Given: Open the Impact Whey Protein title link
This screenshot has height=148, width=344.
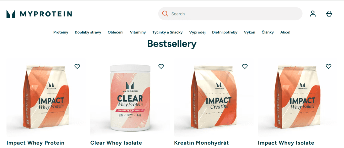Looking at the screenshot, I should [36, 143].
